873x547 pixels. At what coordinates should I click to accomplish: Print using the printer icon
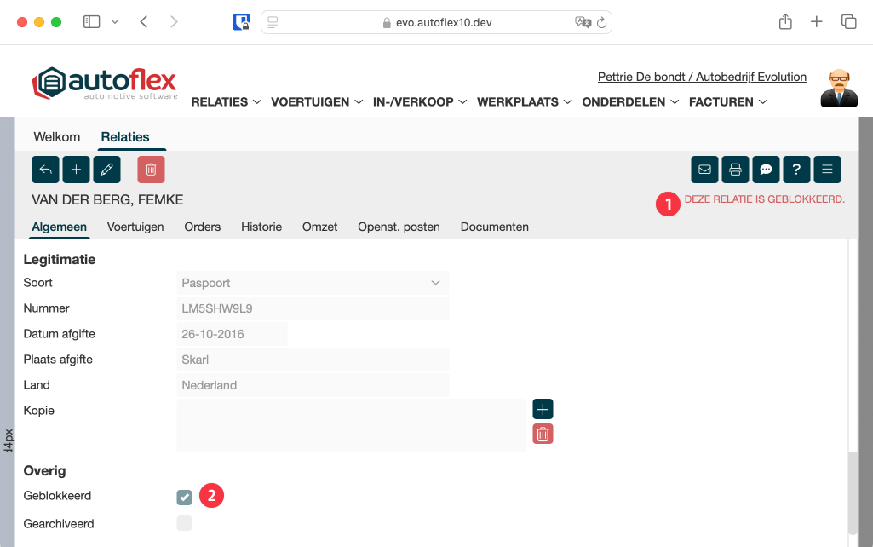click(x=735, y=170)
